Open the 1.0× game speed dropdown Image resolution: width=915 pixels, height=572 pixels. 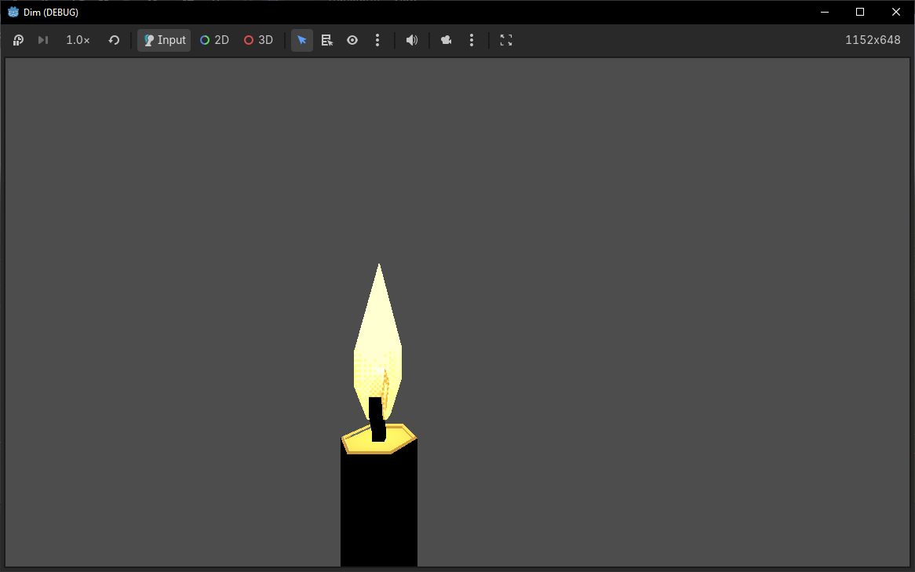coord(78,40)
